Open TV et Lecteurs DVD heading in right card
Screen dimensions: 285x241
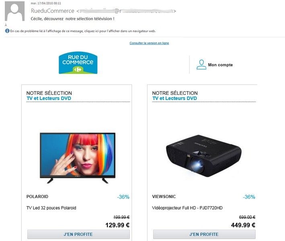click(175, 98)
